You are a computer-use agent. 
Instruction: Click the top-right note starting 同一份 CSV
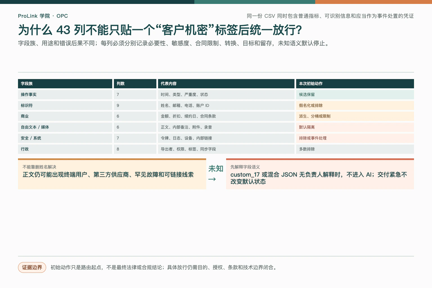pyautogui.click(x=330, y=16)
